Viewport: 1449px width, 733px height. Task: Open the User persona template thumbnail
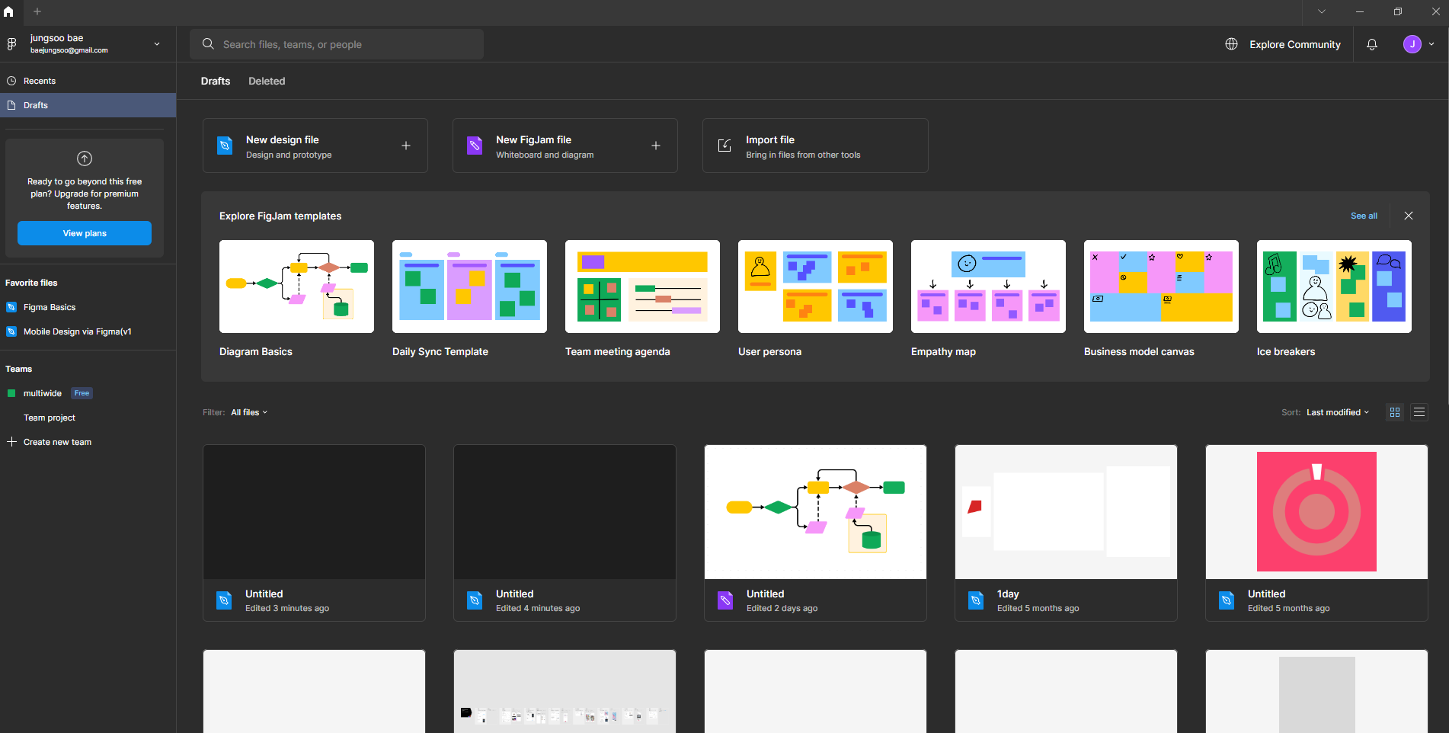[x=815, y=286]
